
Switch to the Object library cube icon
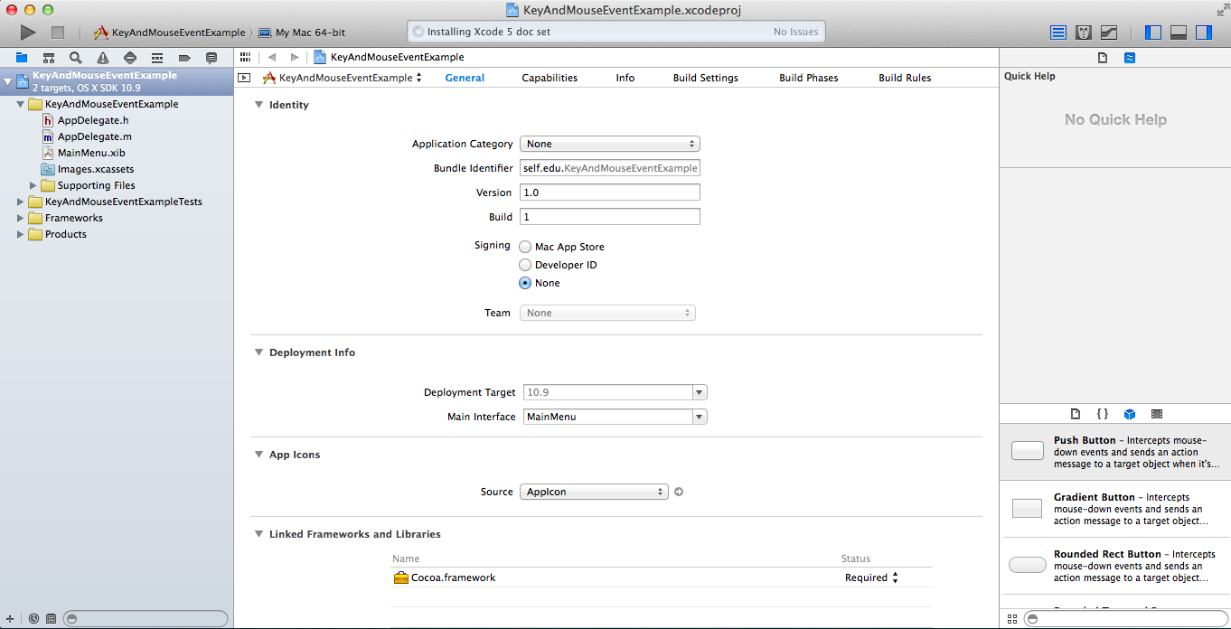click(1130, 413)
